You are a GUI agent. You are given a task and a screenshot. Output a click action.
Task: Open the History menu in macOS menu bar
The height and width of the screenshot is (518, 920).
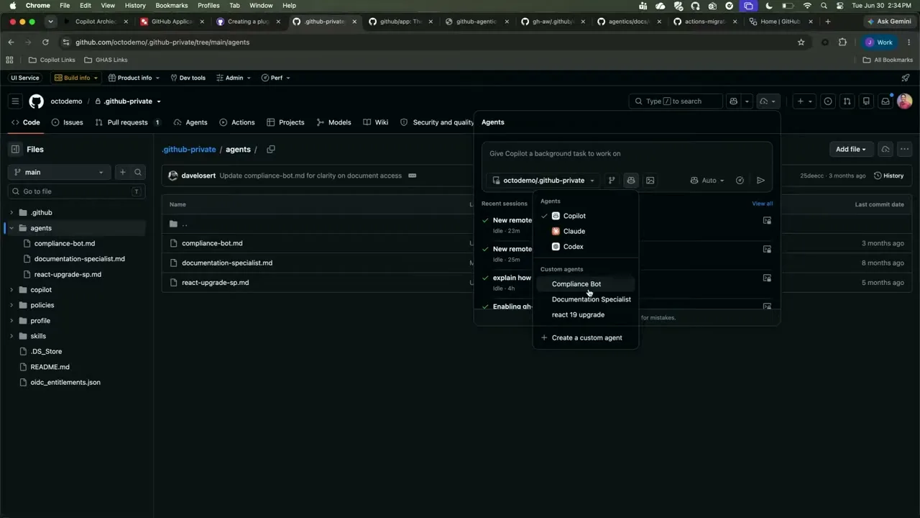[x=135, y=5]
